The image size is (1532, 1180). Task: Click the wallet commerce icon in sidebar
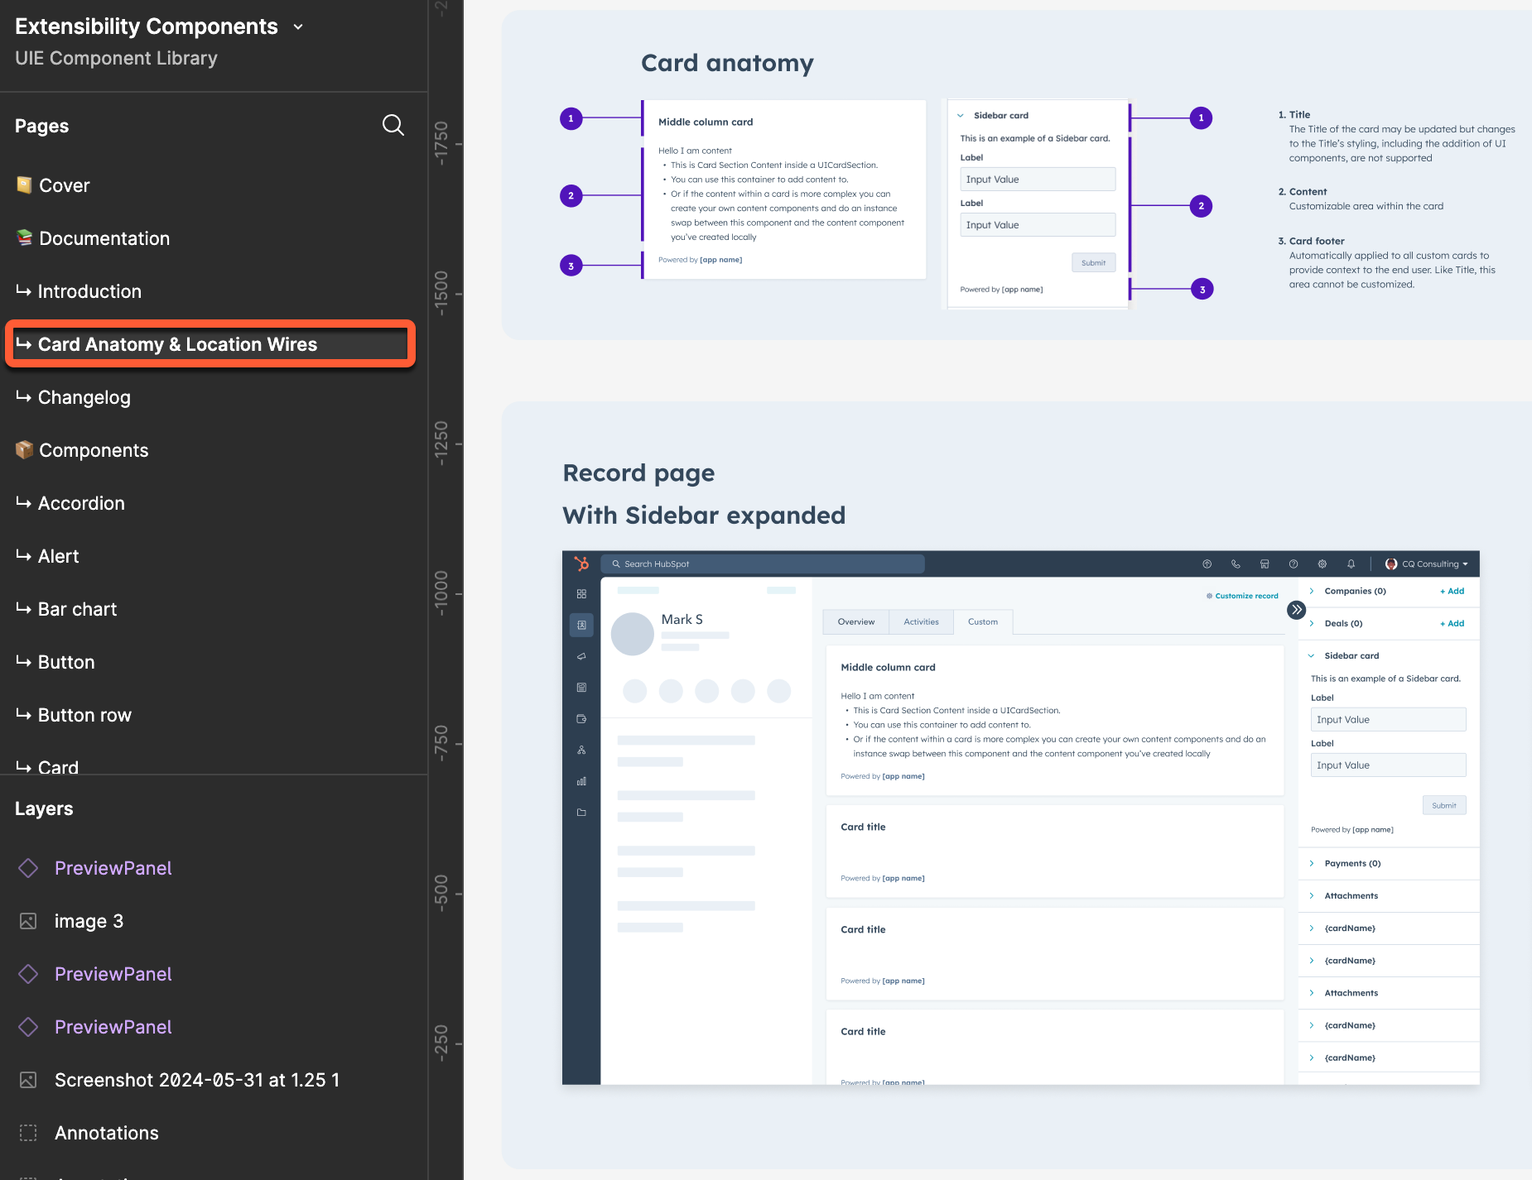pos(581,719)
